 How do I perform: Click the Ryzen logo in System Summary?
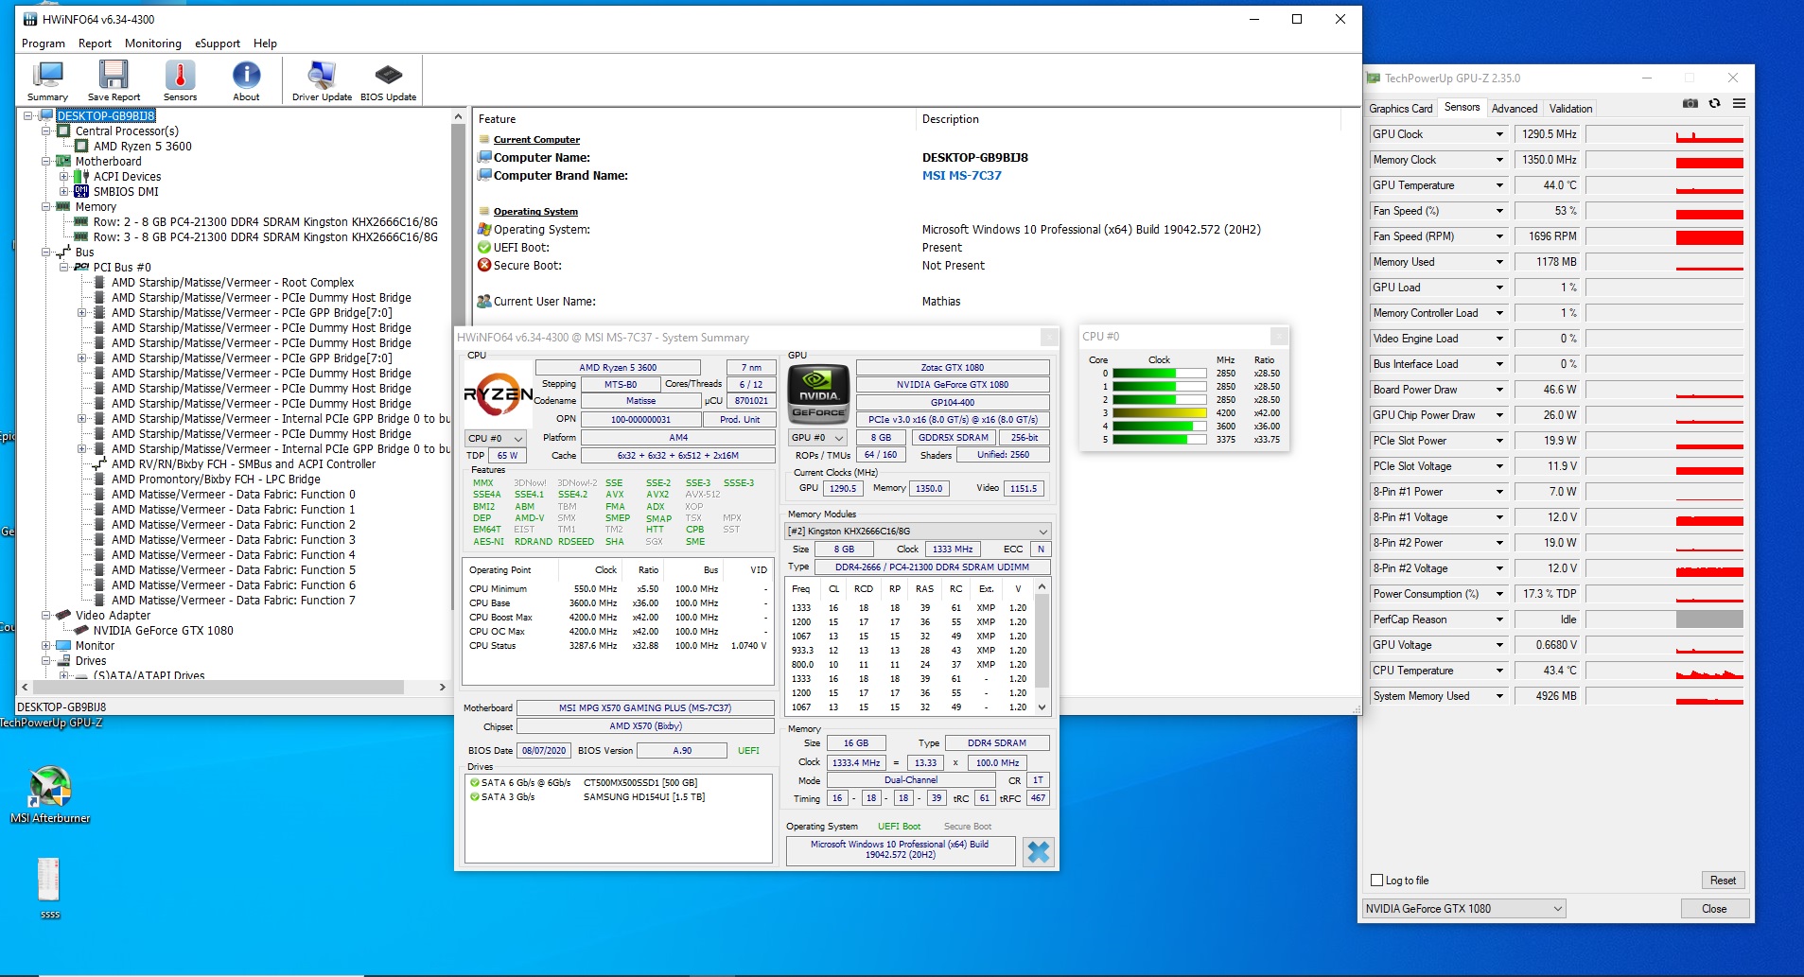[498, 394]
